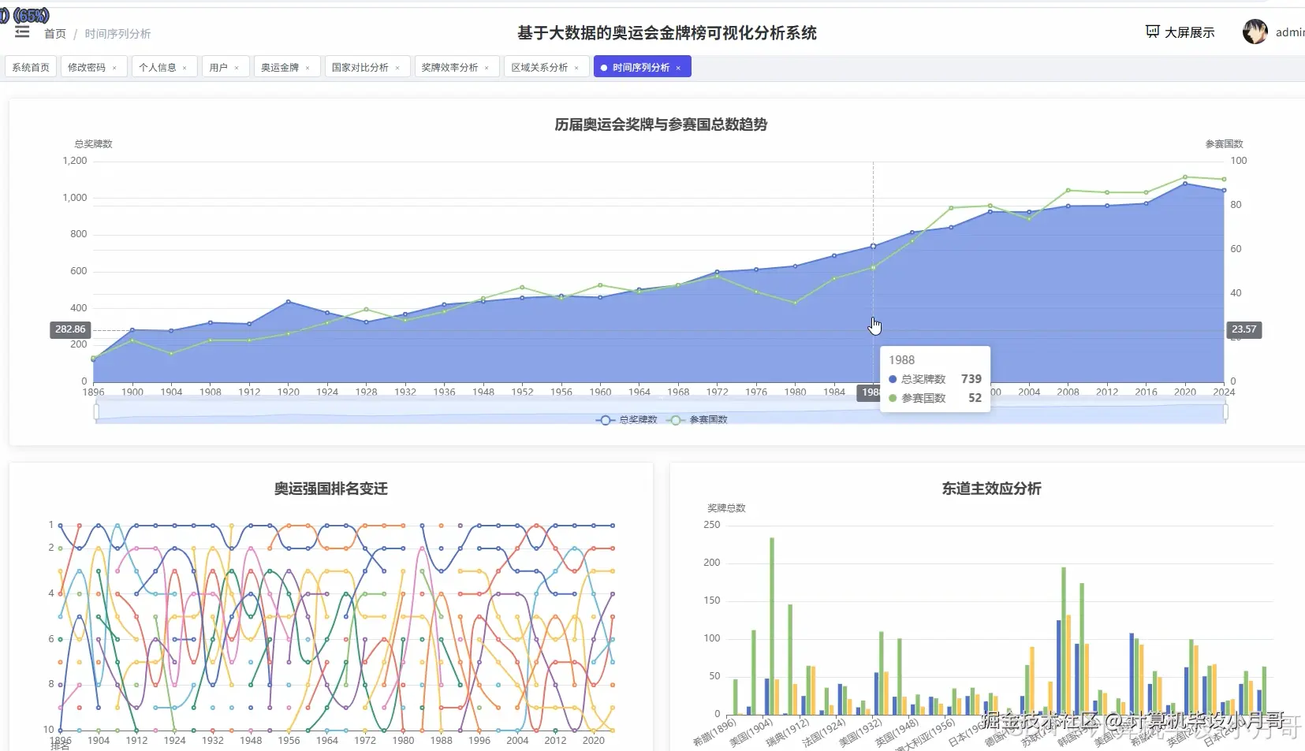The width and height of the screenshot is (1305, 751).
Task: Click the 1,200 label on the 总奖牌数 axis
Action: pyautogui.click(x=75, y=161)
